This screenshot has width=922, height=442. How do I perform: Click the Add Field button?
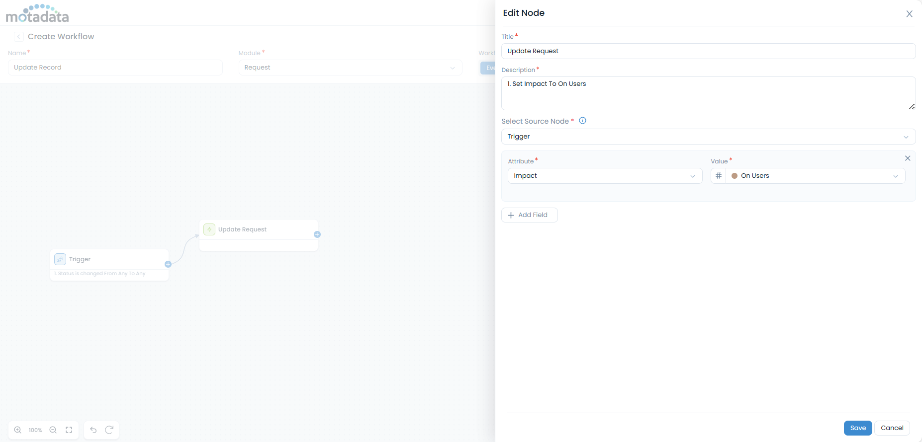pyautogui.click(x=529, y=215)
